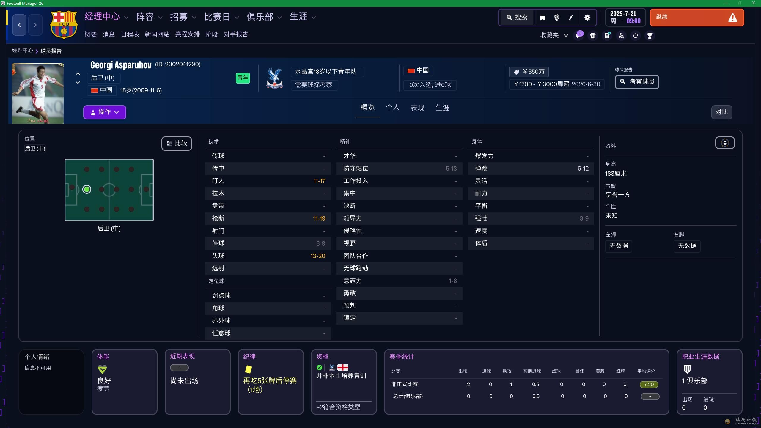
Task: Click the bookmark icon in top bar
Action: 543,18
